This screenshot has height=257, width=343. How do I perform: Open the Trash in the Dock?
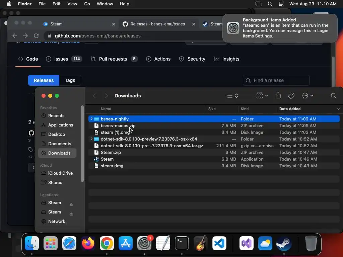click(x=311, y=243)
